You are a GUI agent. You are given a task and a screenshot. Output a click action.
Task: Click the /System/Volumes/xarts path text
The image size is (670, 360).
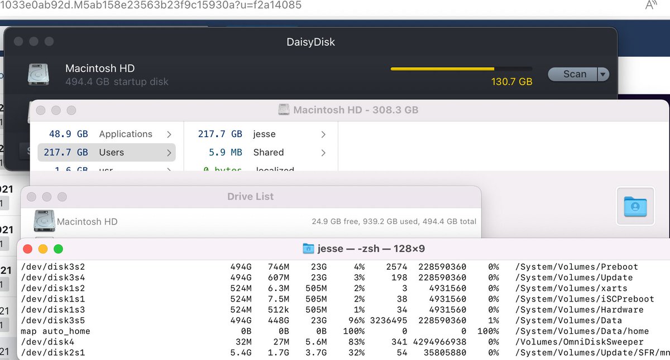[571, 288]
